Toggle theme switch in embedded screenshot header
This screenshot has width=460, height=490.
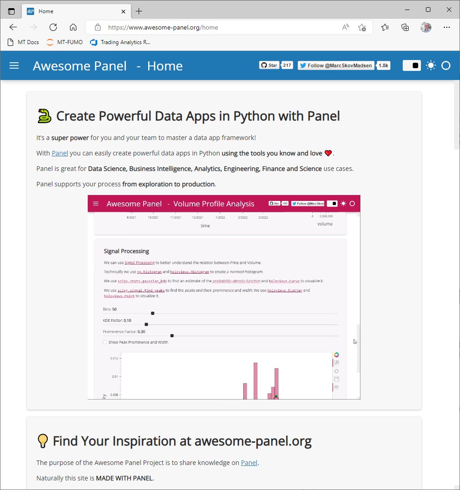pyautogui.click(x=332, y=204)
